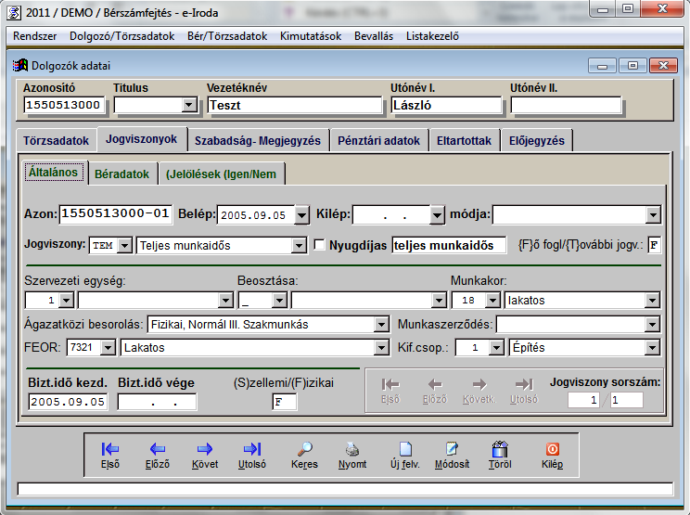Switch to the Pénztári adatok tab
Screen dimensions: 690x515
[x=378, y=141]
